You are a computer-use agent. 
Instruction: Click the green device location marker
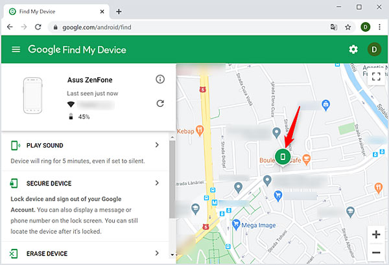[x=283, y=157]
